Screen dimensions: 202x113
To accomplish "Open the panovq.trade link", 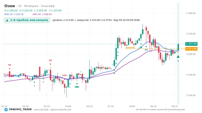I will tap(41, 110).
